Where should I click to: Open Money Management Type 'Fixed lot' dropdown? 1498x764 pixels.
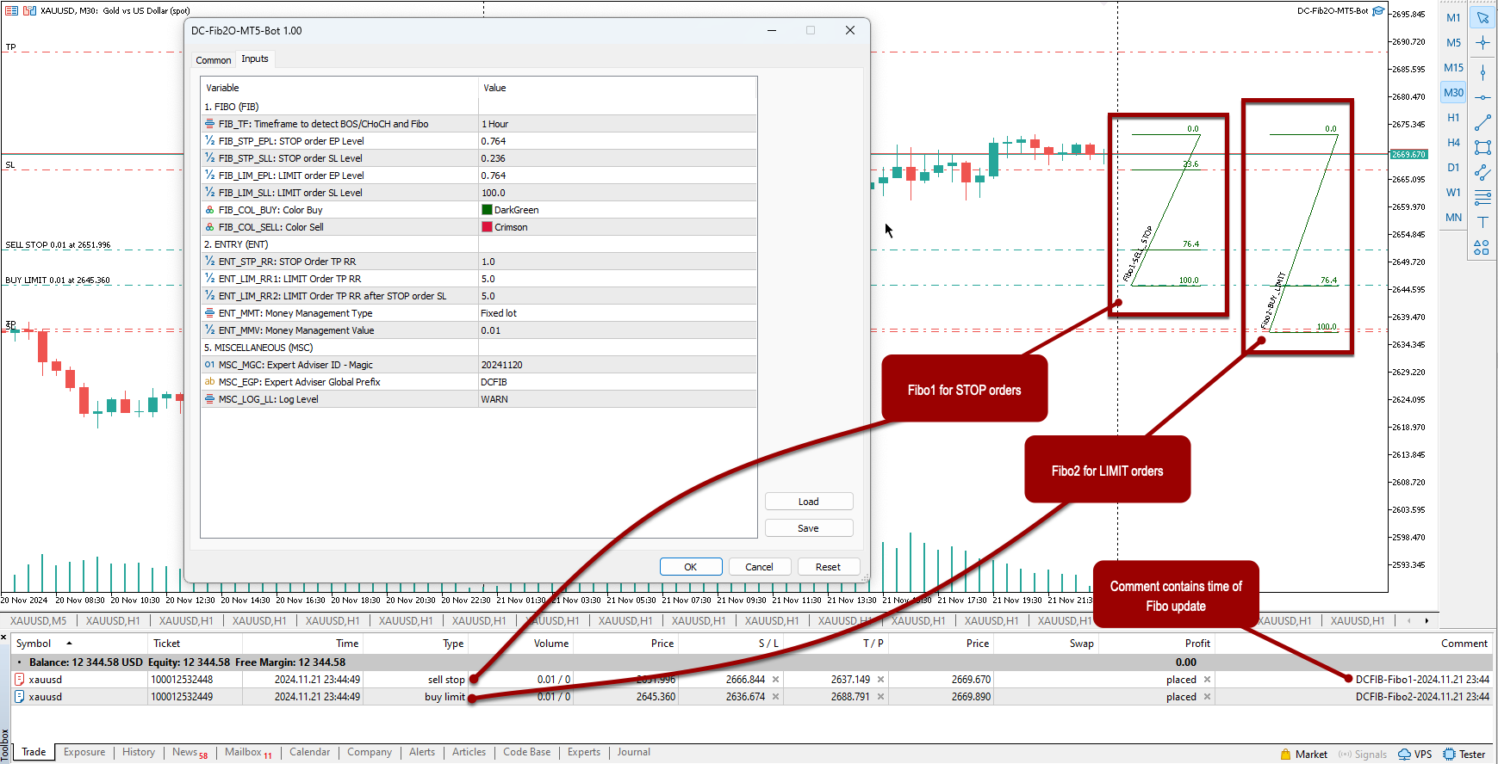pos(617,313)
